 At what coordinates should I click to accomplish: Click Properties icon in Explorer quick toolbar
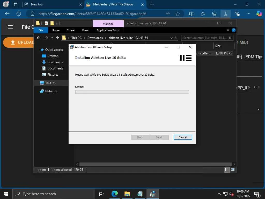coord(46,23)
